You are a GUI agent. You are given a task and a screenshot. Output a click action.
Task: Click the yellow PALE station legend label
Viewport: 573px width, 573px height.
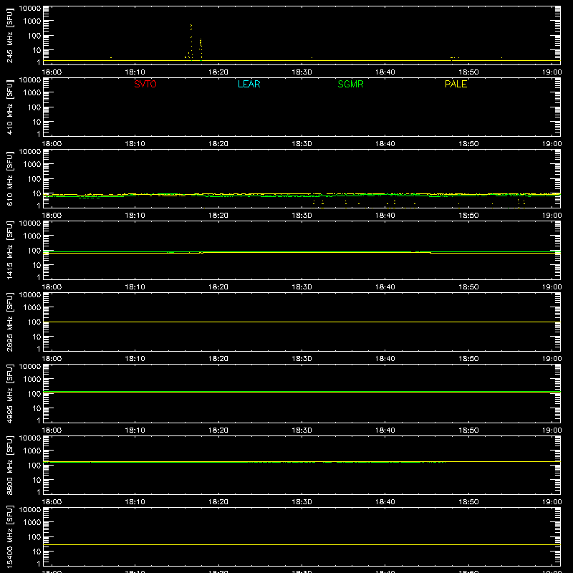[x=456, y=84]
